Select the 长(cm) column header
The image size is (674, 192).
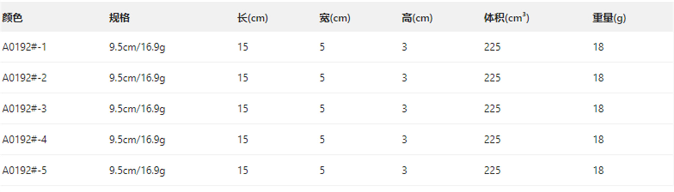click(x=252, y=18)
